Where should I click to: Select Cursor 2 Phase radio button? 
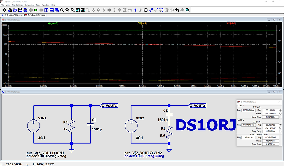tap(280, 128)
